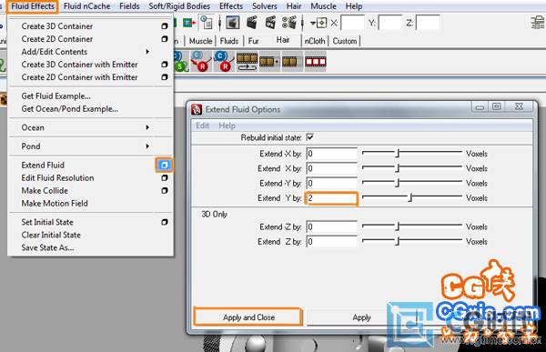Open the Extend Fluid option box
The width and height of the screenshot is (546, 352).
pyautogui.click(x=164, y=165)
